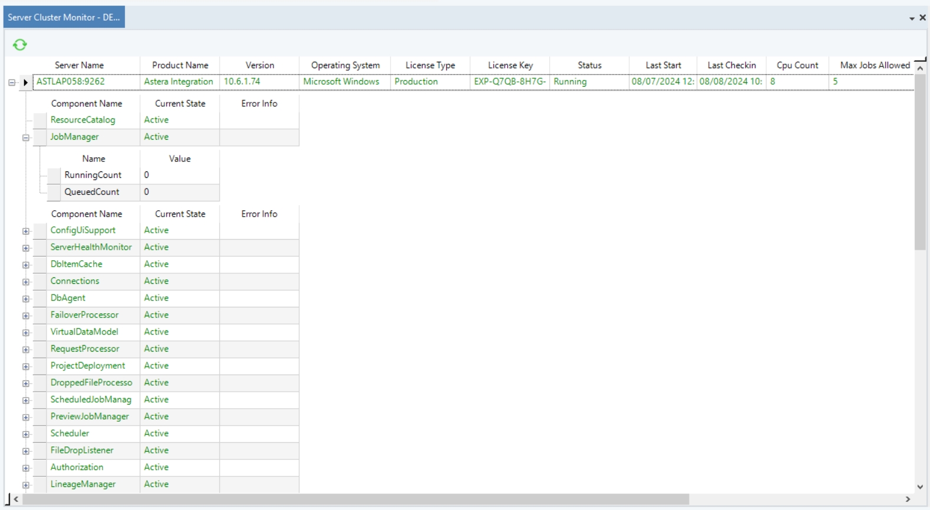The height and width of the screenshot is (510, 930).
Task: Select the ResourceCatalog component row
Action: click(x=83, y=120)
